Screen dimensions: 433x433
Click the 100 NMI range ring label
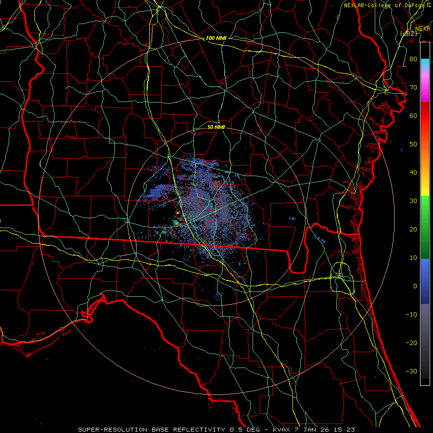(x=216, y=38)
